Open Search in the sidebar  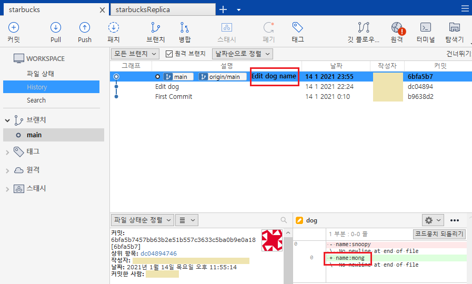36,100
